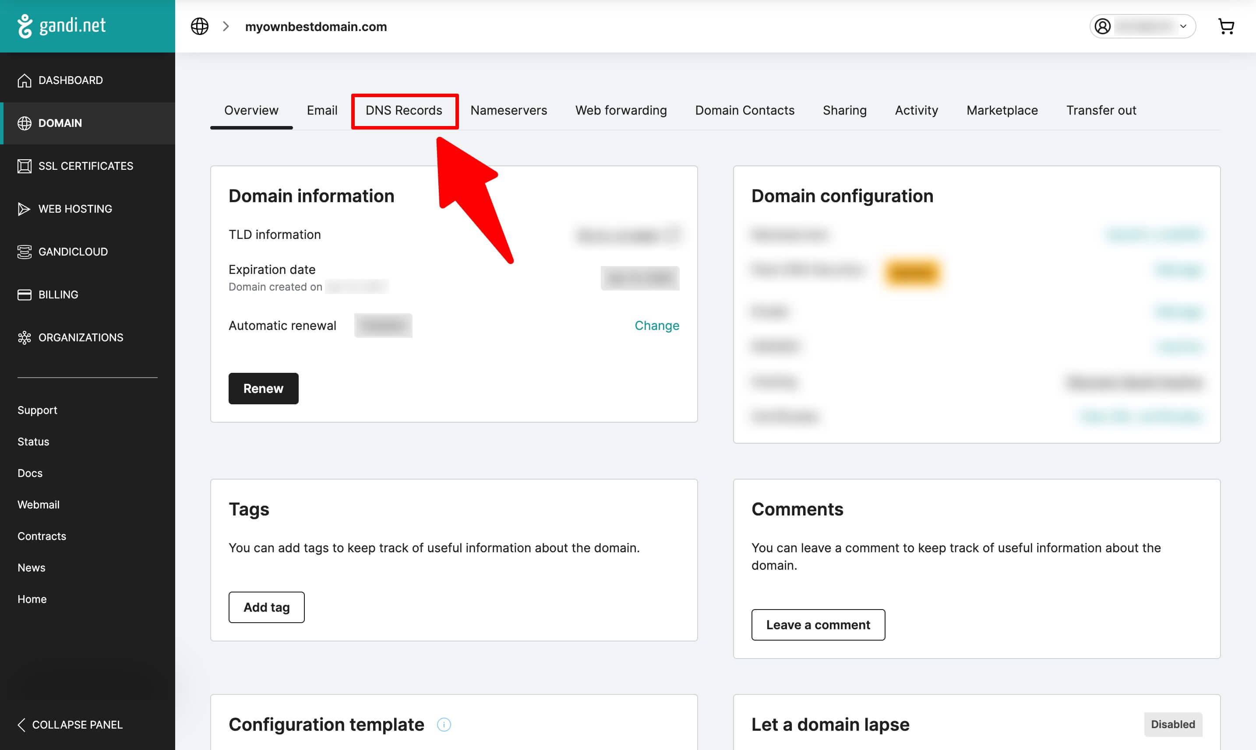Switch to the DNS Records tab
The image size is (1256, 750).
(x=404, y=111)
